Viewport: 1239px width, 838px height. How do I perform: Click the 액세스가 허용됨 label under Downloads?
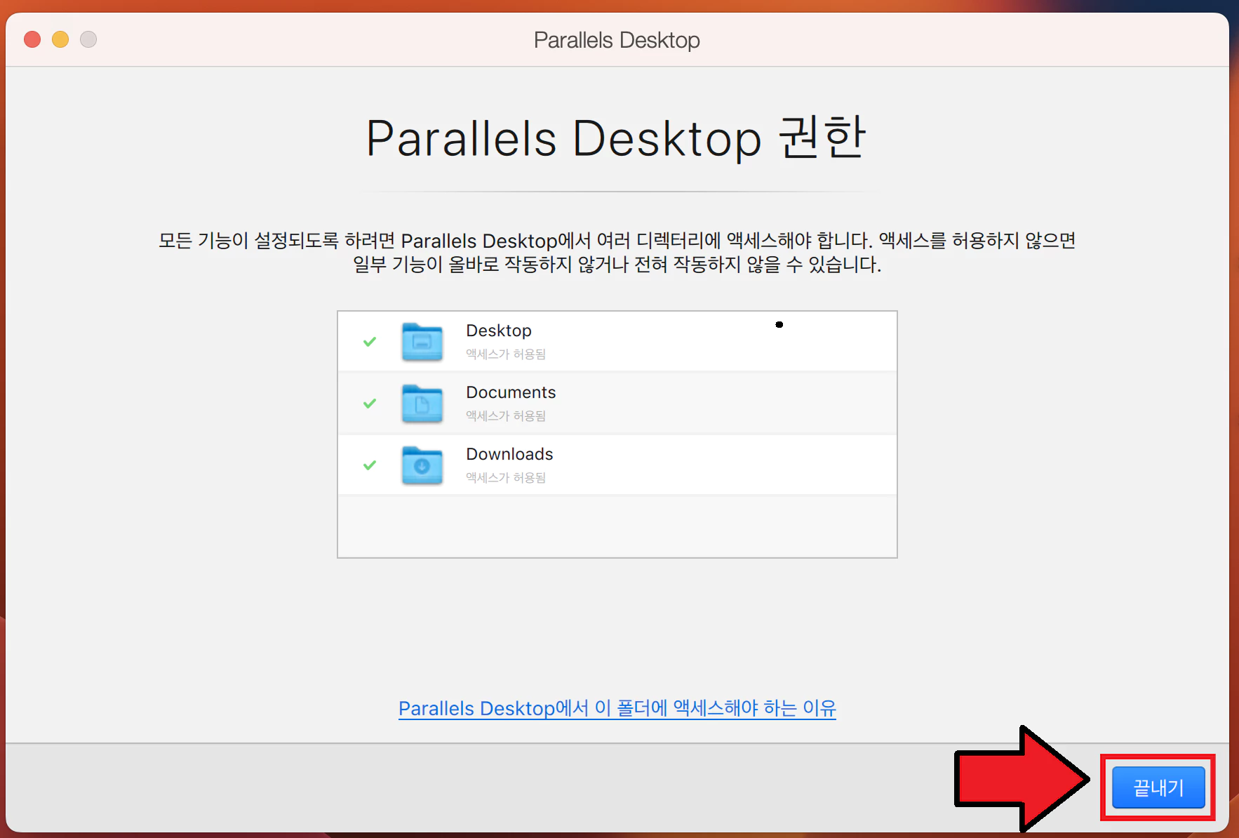[505, 477]
